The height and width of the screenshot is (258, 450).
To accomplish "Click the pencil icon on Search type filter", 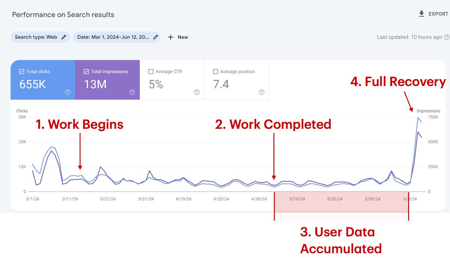I will point(64,37).
